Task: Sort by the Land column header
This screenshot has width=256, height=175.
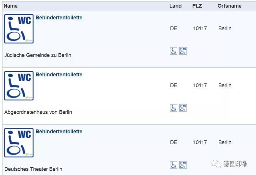Action: point(176,6)
